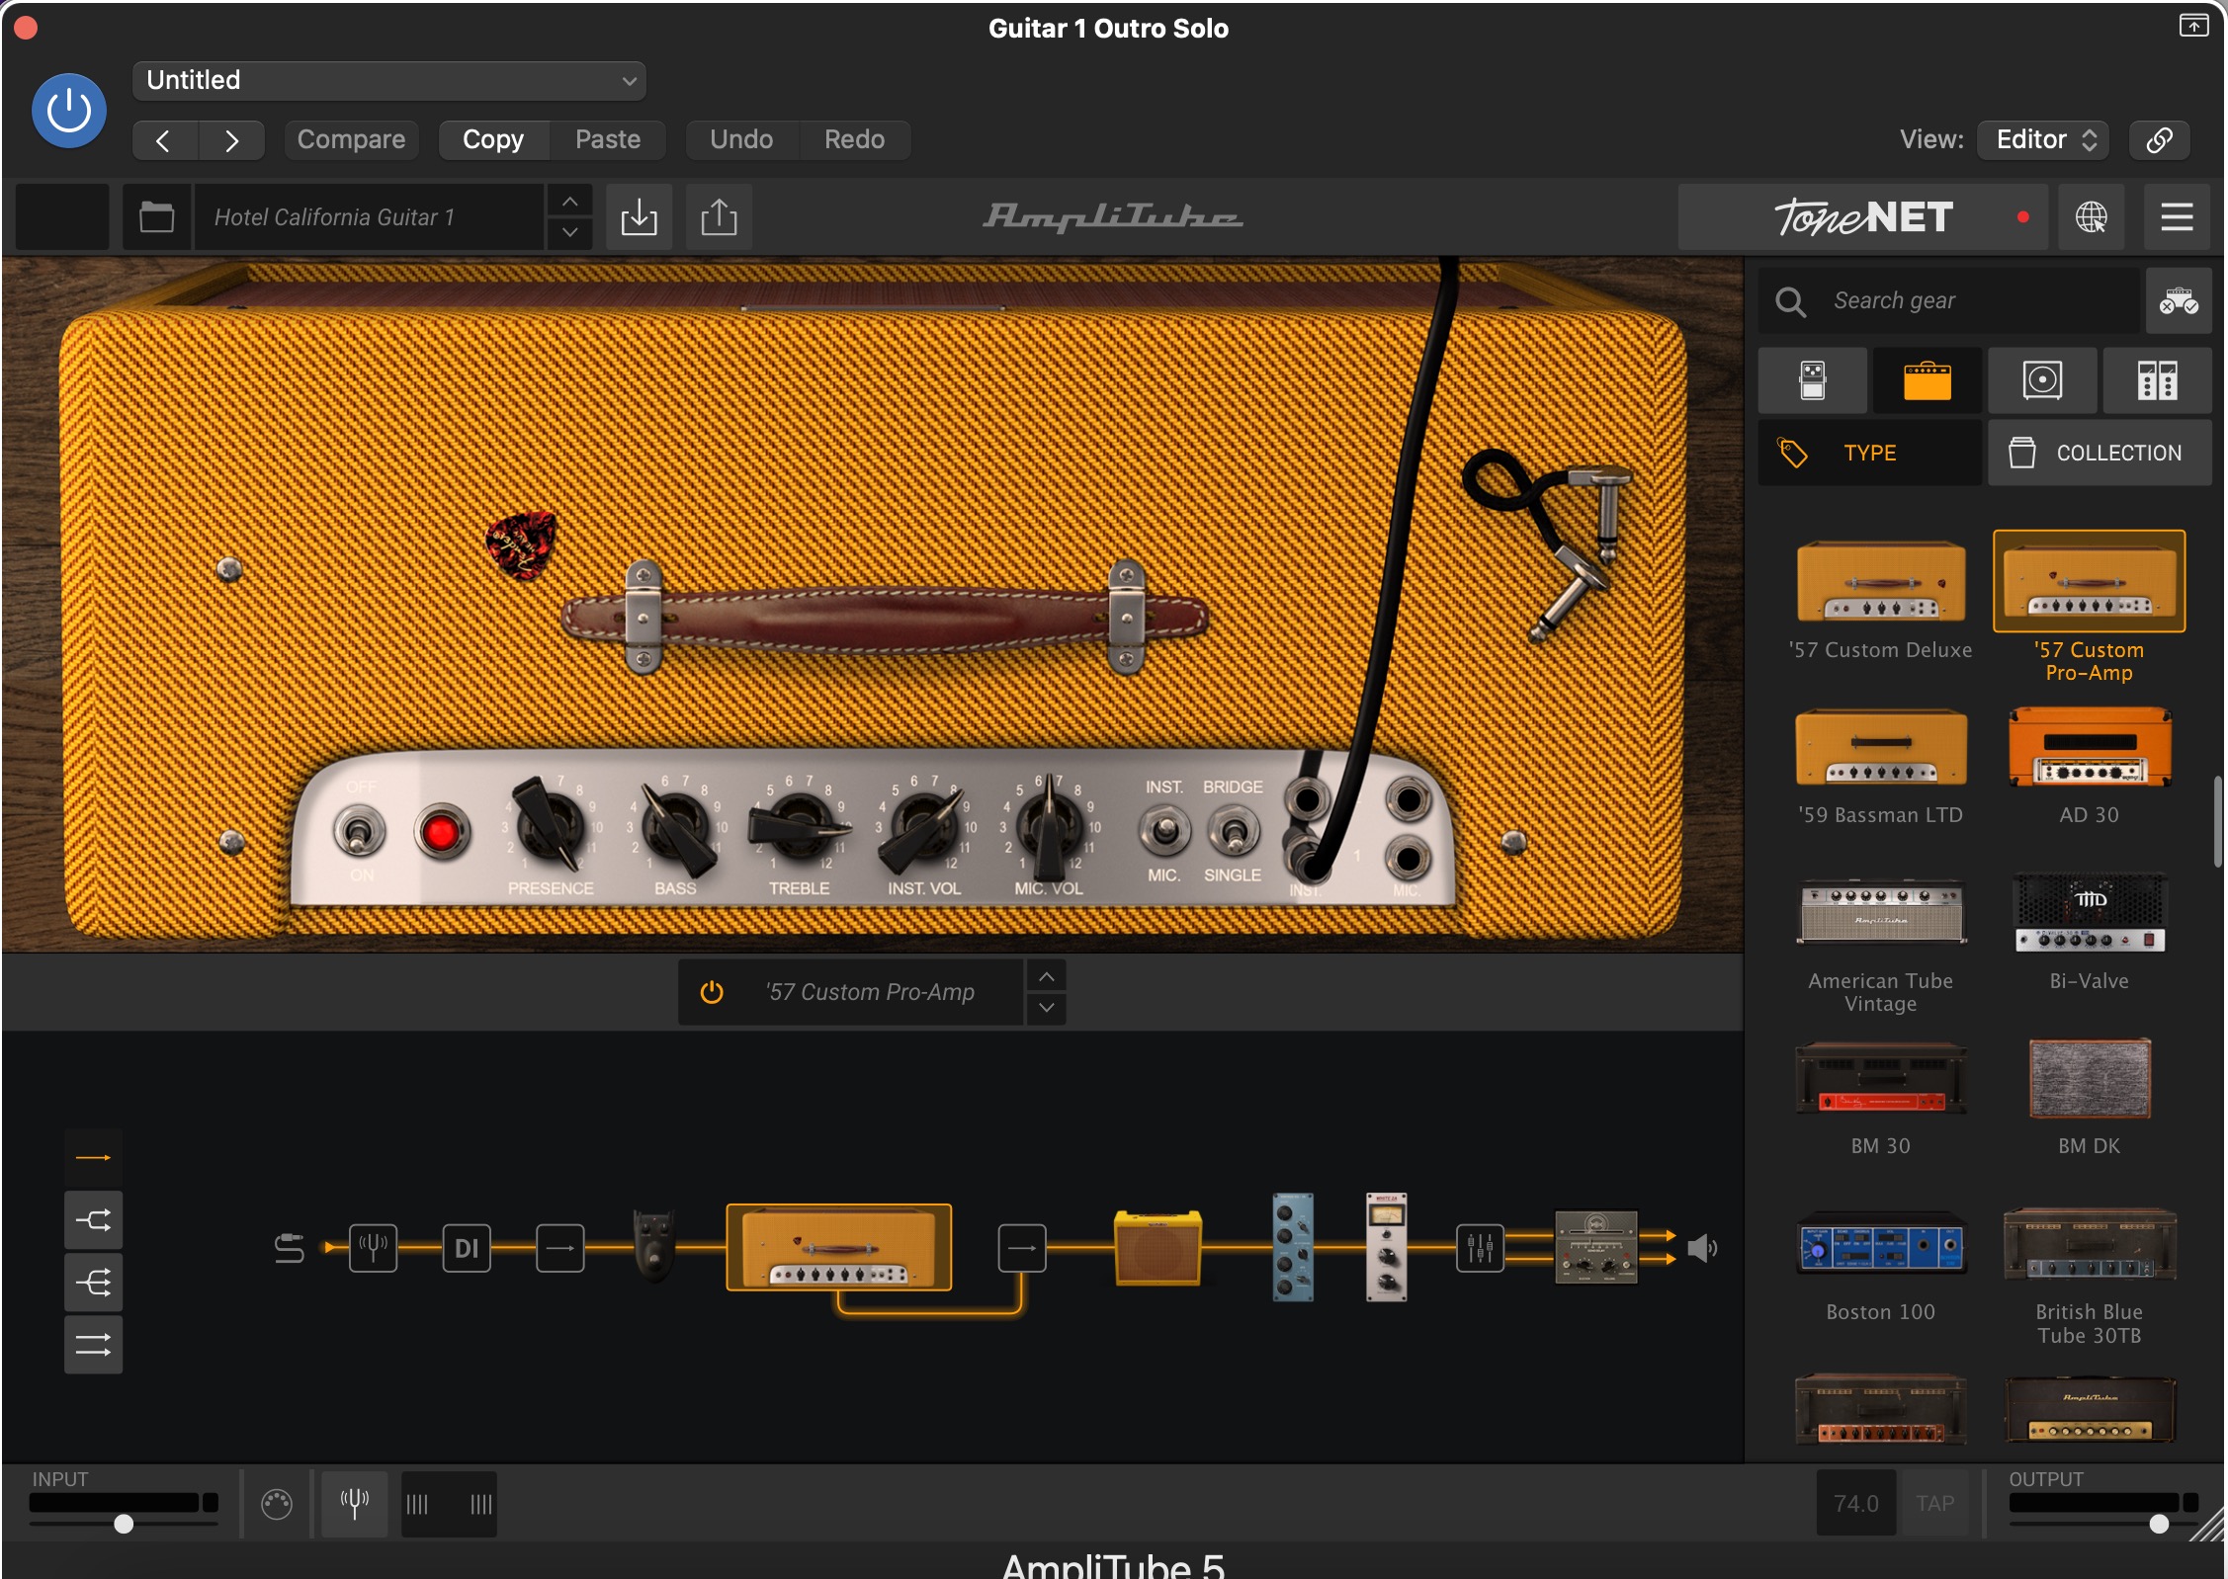Switch to COLLECTION filter tab
The image size is (2228, 1579).
pyautogui.click(x=2099, y=453)
